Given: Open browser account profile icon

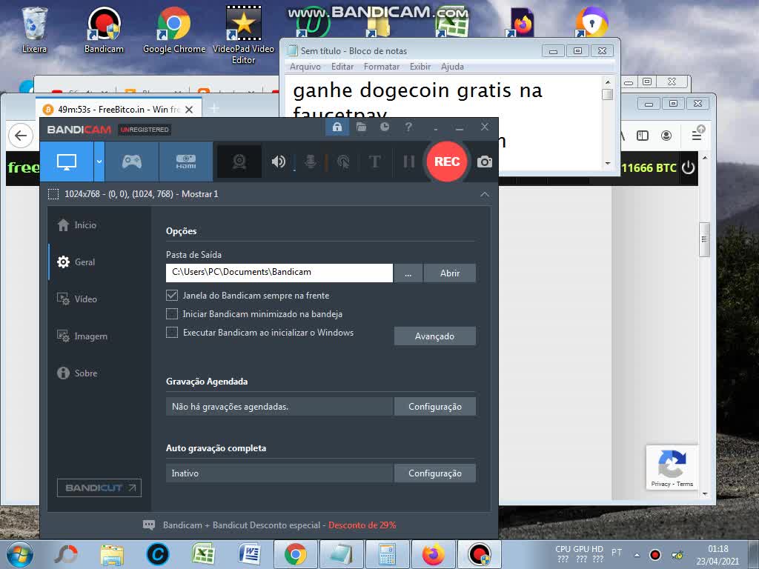Looking at the screenshot, I should tap(666, 136).
